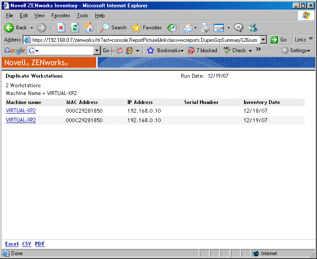This screenshot has width=317, height=259.
Task: Expand the Forward button history dropdown
Action: 51,28
